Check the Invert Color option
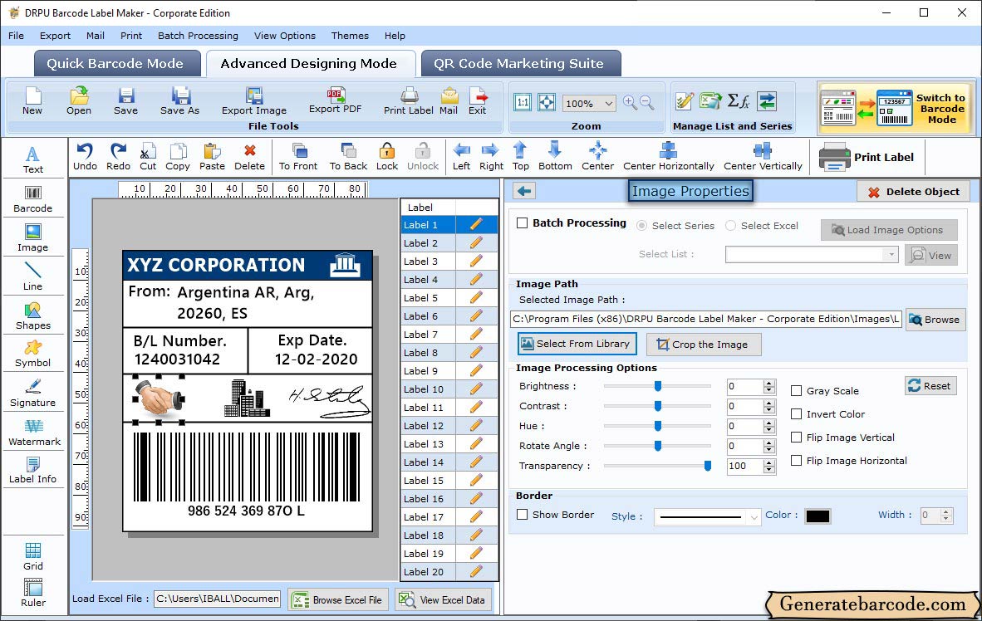Screen dimensions: 982x621 click(x=797, y=413)
